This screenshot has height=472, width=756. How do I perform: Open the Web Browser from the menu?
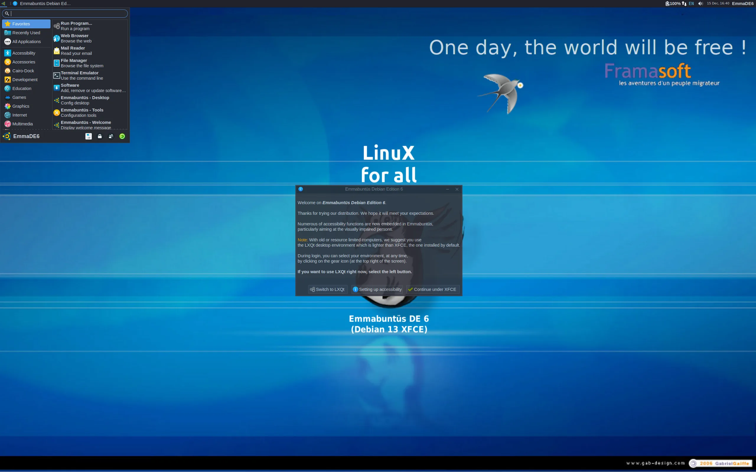[75, 38]
